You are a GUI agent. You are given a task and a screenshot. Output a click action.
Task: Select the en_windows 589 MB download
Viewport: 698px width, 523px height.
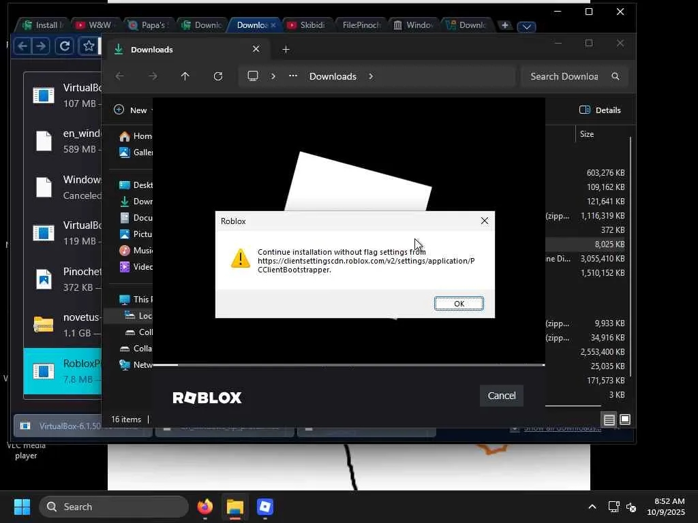(63, 141)
